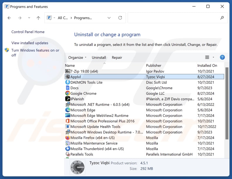232x179 pixels.
Task: Open the view options dropdown arrow
Action: [213, 57]
